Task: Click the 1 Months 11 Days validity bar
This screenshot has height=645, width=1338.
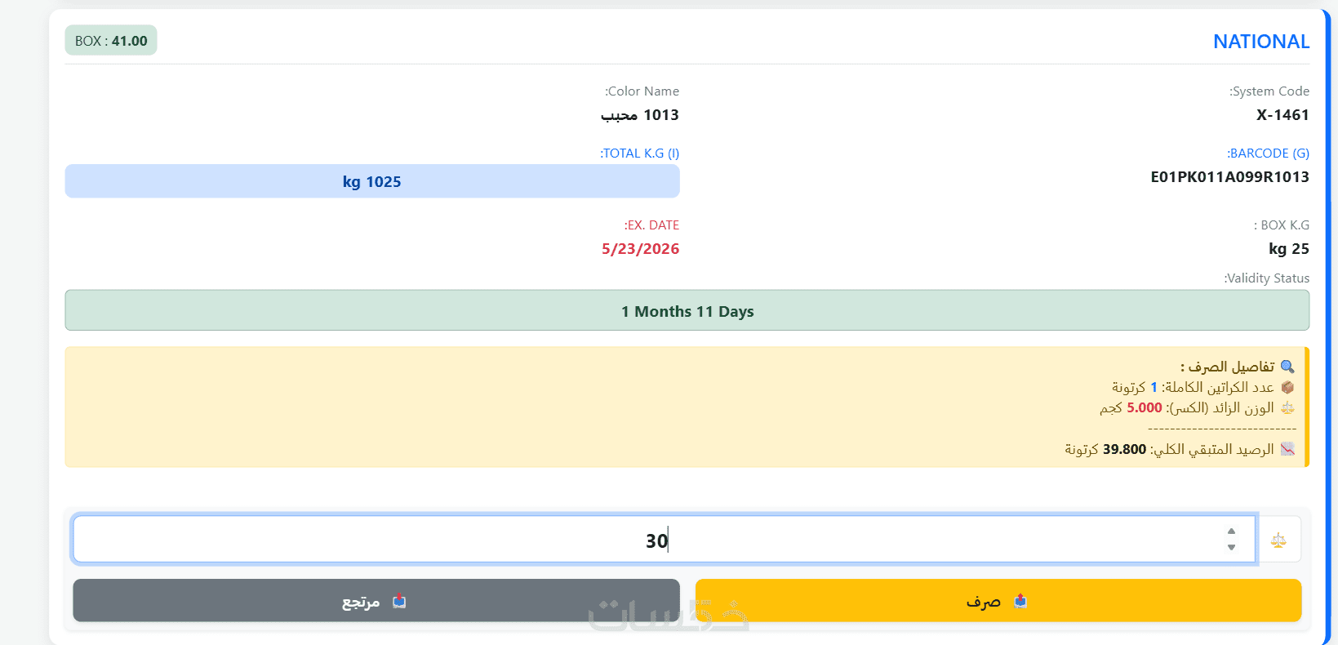Action: pos(687,311)
